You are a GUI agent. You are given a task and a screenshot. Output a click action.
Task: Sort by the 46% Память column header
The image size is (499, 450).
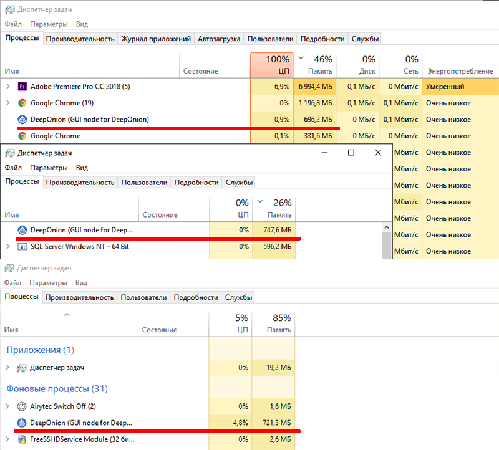(314, 65)
